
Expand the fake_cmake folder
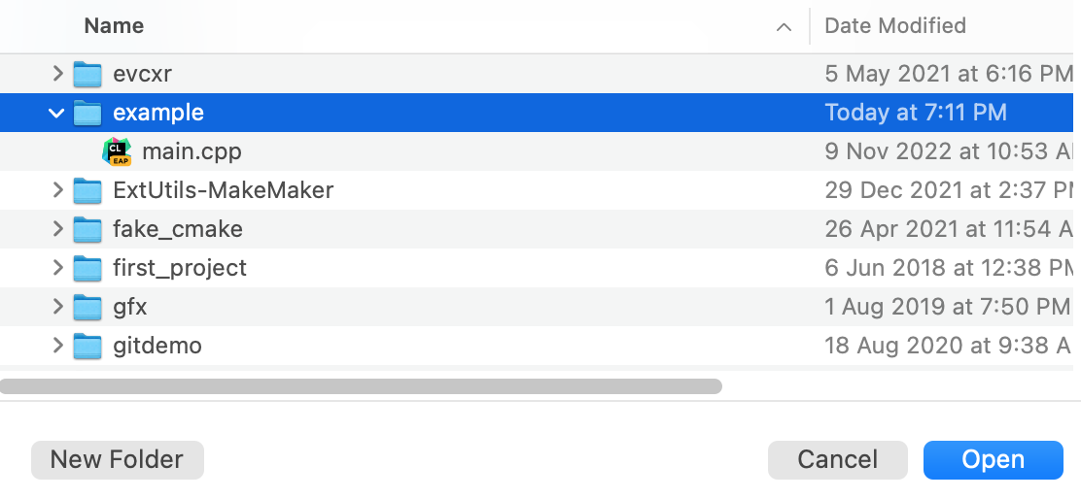click(58, 229)
